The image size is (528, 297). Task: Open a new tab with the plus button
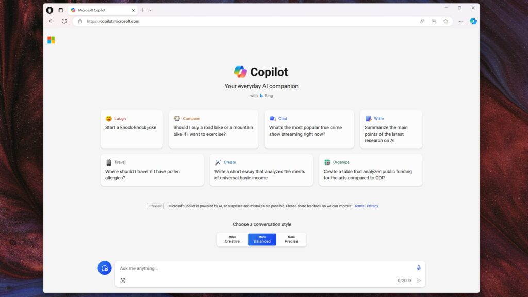pos(142,10)
